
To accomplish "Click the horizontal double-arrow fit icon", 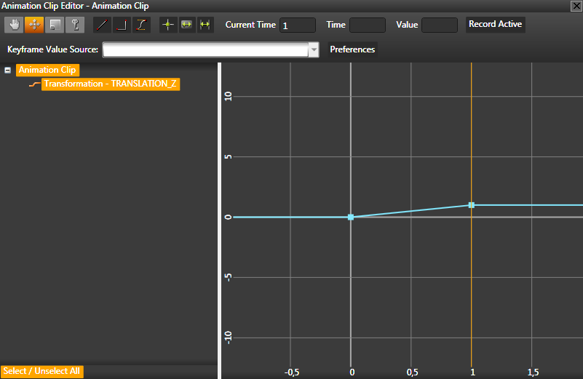I will coord(205,25).
